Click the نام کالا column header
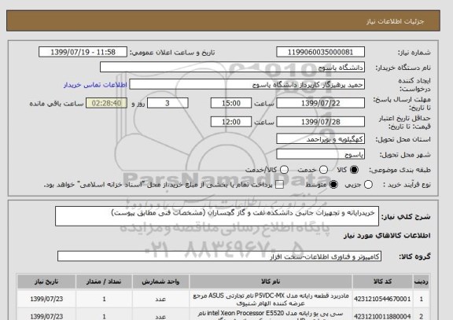 [271, 281]
